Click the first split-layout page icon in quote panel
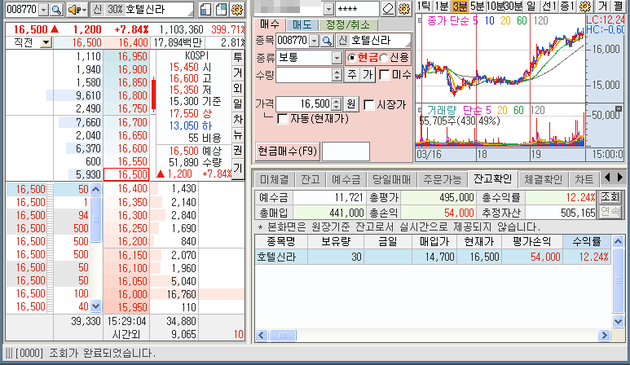Viewport: 630px width, 365px height. (x=205, y=10)
